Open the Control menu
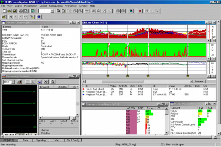Screen dimensions: 221x147 point(43,6)
